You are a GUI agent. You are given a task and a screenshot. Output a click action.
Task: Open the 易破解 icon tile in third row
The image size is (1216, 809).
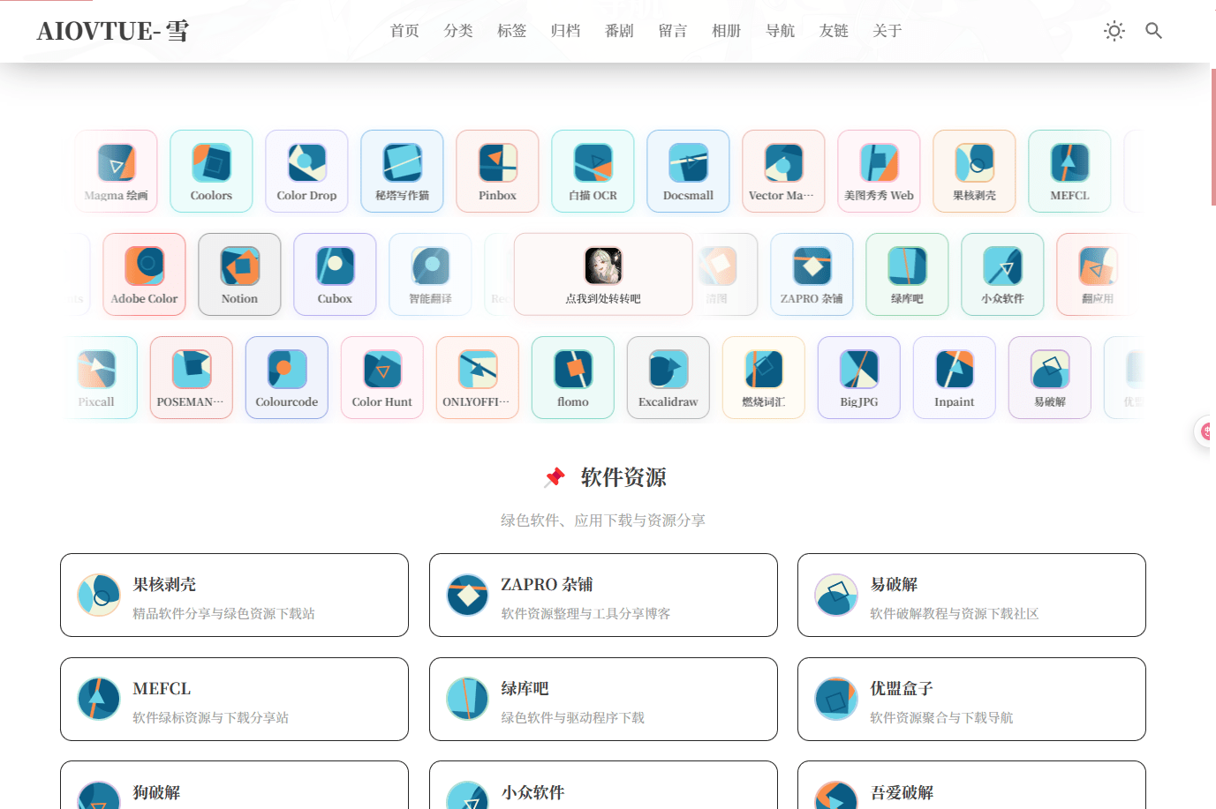(x=1050, y=378)
